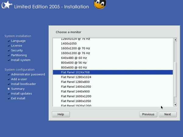Viewport: 183px width, 137px height.
Task: Click the Mandriva star logo icon
Action: 7,5
